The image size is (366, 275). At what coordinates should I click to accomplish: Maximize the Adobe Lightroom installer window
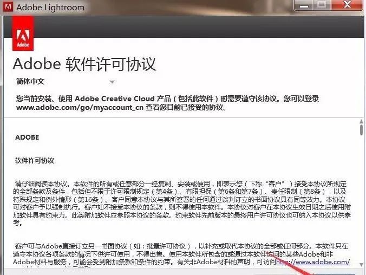322,5
